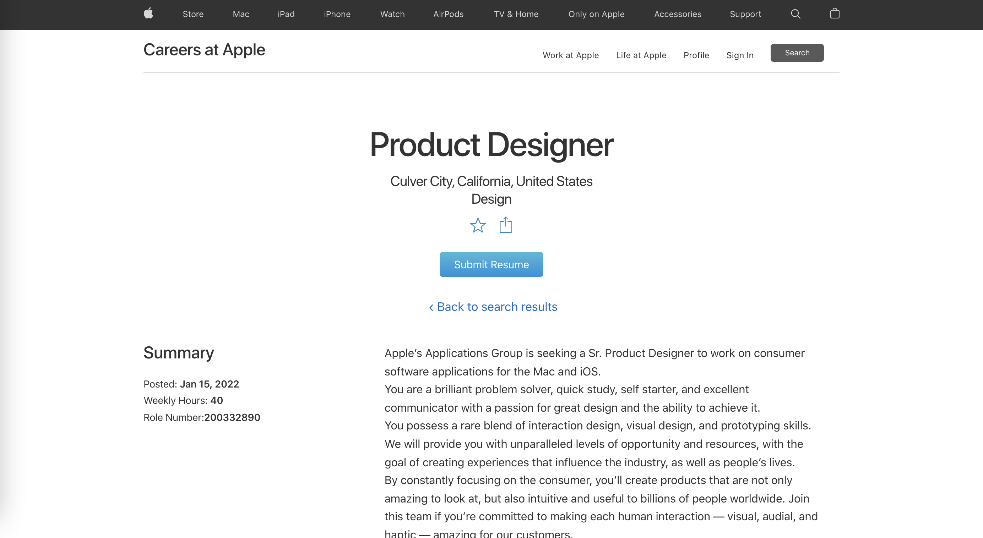Screen dimensions: 983x538
Task: Open the iPad menu
Action: [286, 14]
